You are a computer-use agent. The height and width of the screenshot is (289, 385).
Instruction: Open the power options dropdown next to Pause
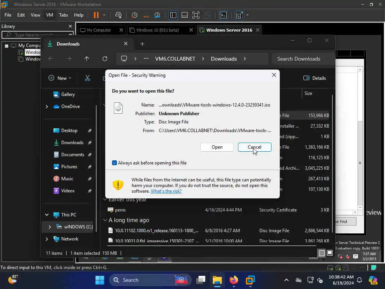point(104,15)
